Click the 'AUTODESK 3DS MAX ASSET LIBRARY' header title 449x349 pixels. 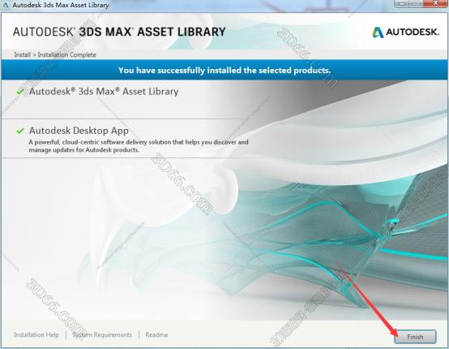119,32
